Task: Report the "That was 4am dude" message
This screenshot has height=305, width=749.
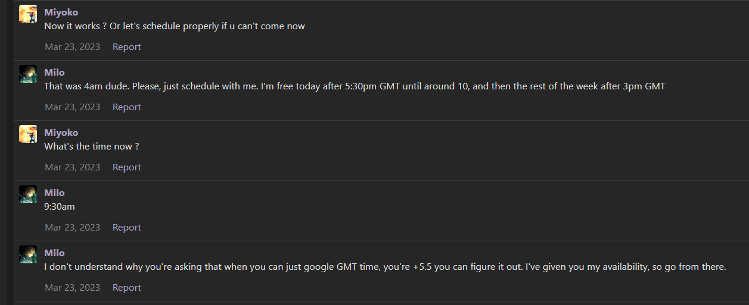Action: pyautogui.click(x=127, y=107)
